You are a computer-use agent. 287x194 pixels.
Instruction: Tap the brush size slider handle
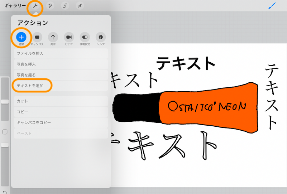[x=5, y=102]
